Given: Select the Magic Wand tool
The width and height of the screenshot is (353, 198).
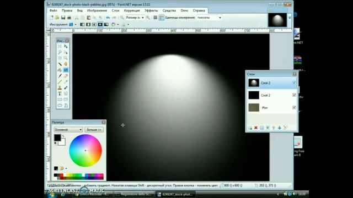Looking at the screenshot, I should click(x=60, y=64).
